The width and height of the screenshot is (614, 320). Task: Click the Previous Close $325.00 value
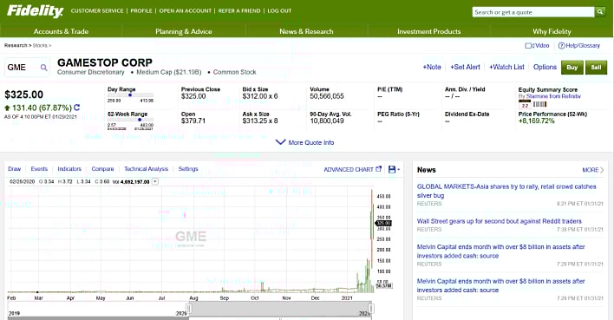click(x=193, y=96)
